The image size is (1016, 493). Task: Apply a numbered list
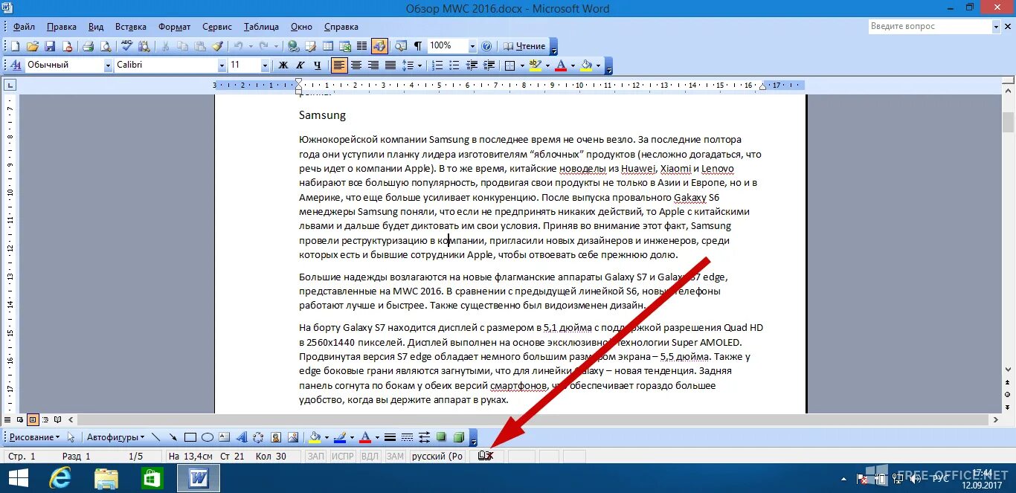(x=438, y=65)
